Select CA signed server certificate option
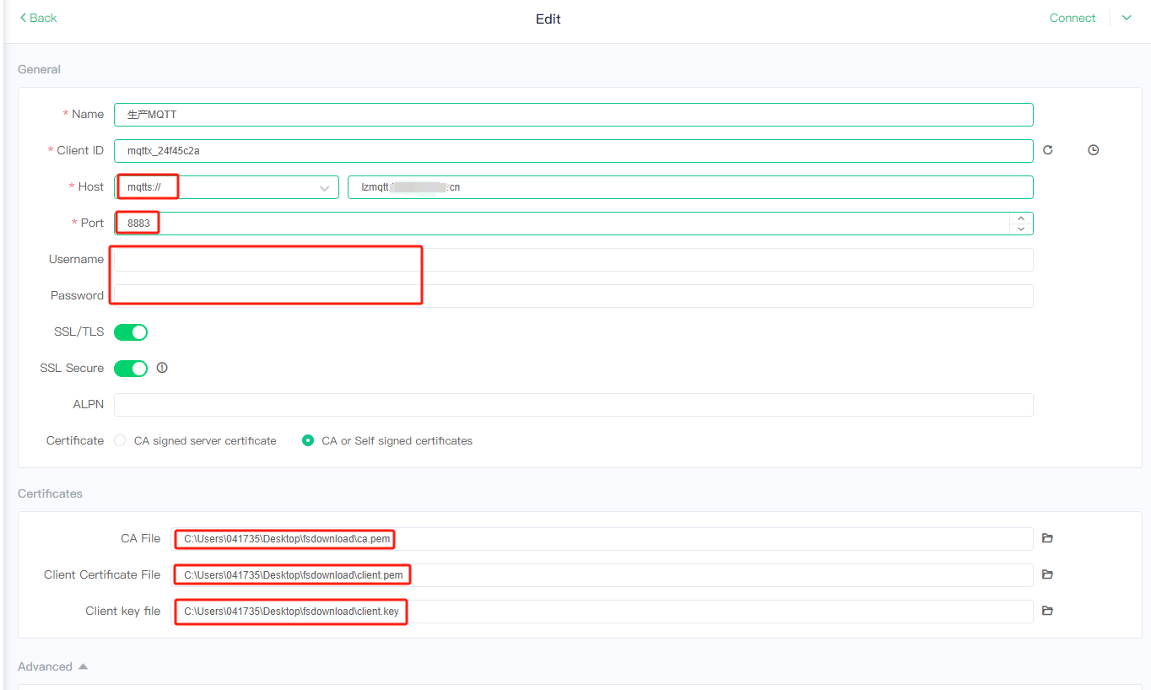 pyautogui.click(x=120, y=440)
